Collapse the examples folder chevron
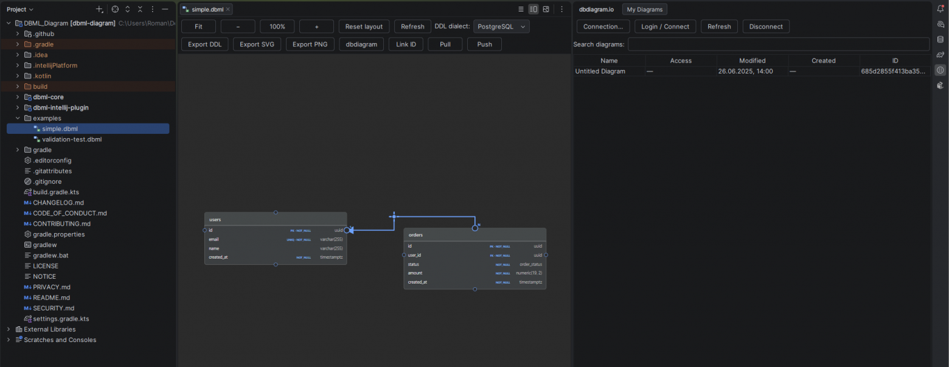Screen dimensions: 949x367 (x=18, y=118)
